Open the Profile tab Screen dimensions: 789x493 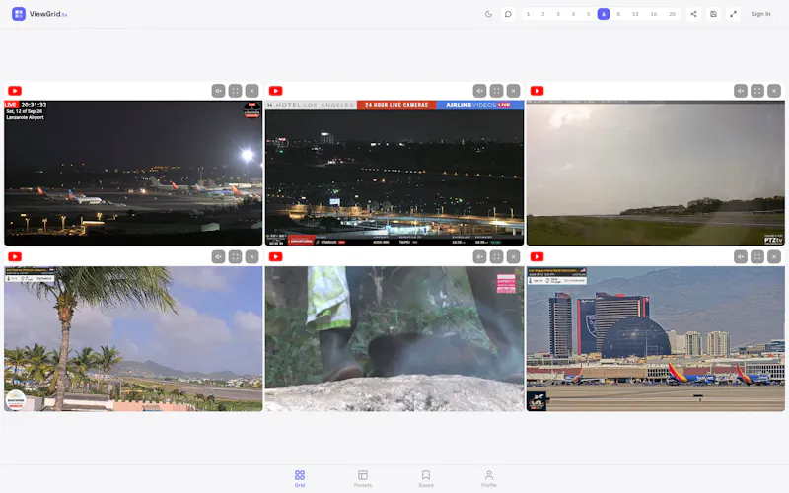(488, 478)
